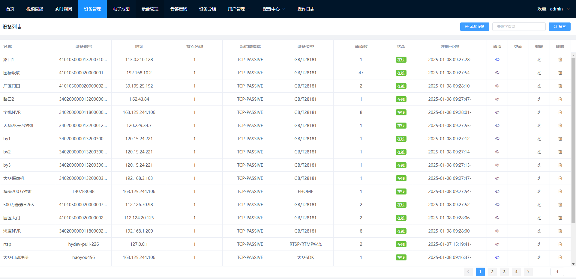The height and width of the screenshot is (279, 576).
Task: Delete the 海康NVR device
Action: pos(560,231)
